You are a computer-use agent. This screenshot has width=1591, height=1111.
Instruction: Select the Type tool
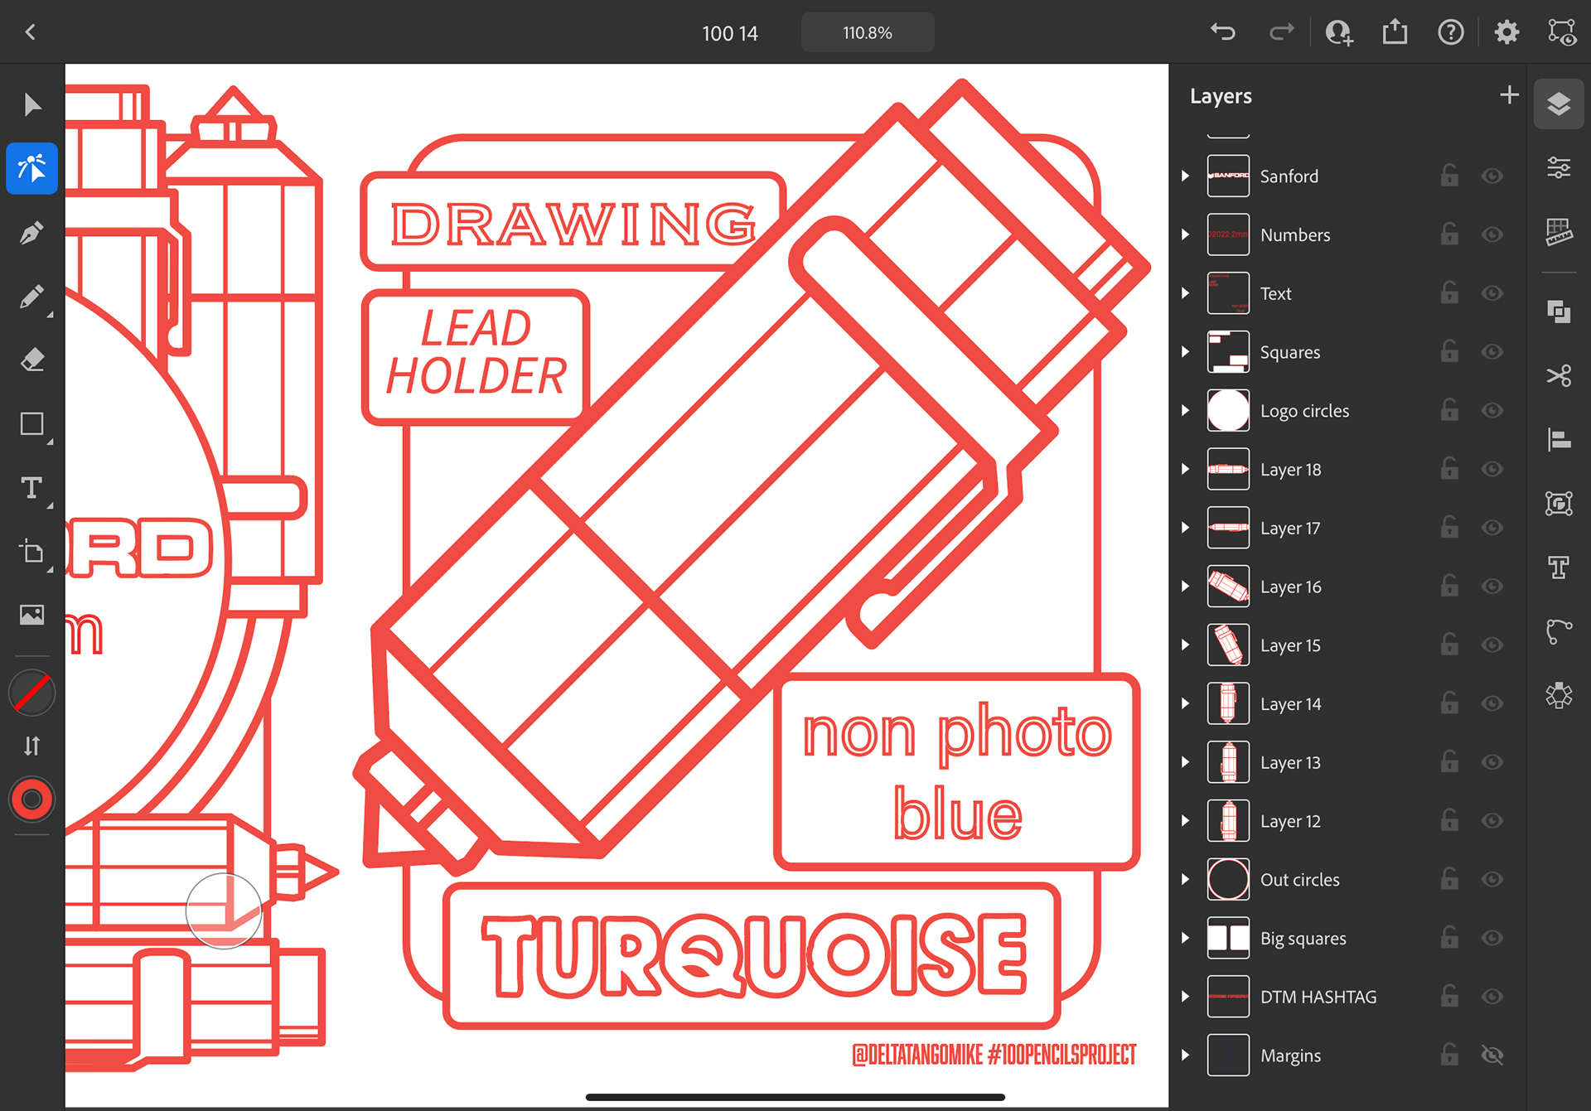pyautogui.click(x=31, y=488)
